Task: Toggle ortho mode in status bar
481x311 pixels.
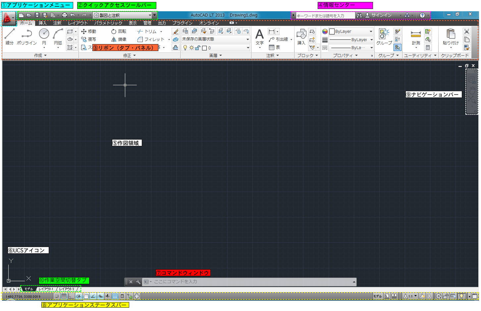Action: [71, 296]
